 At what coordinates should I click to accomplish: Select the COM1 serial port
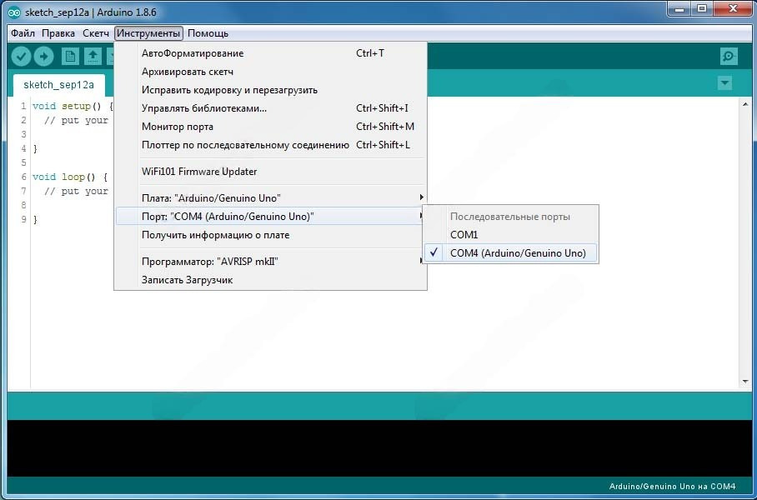pos(464,235)
